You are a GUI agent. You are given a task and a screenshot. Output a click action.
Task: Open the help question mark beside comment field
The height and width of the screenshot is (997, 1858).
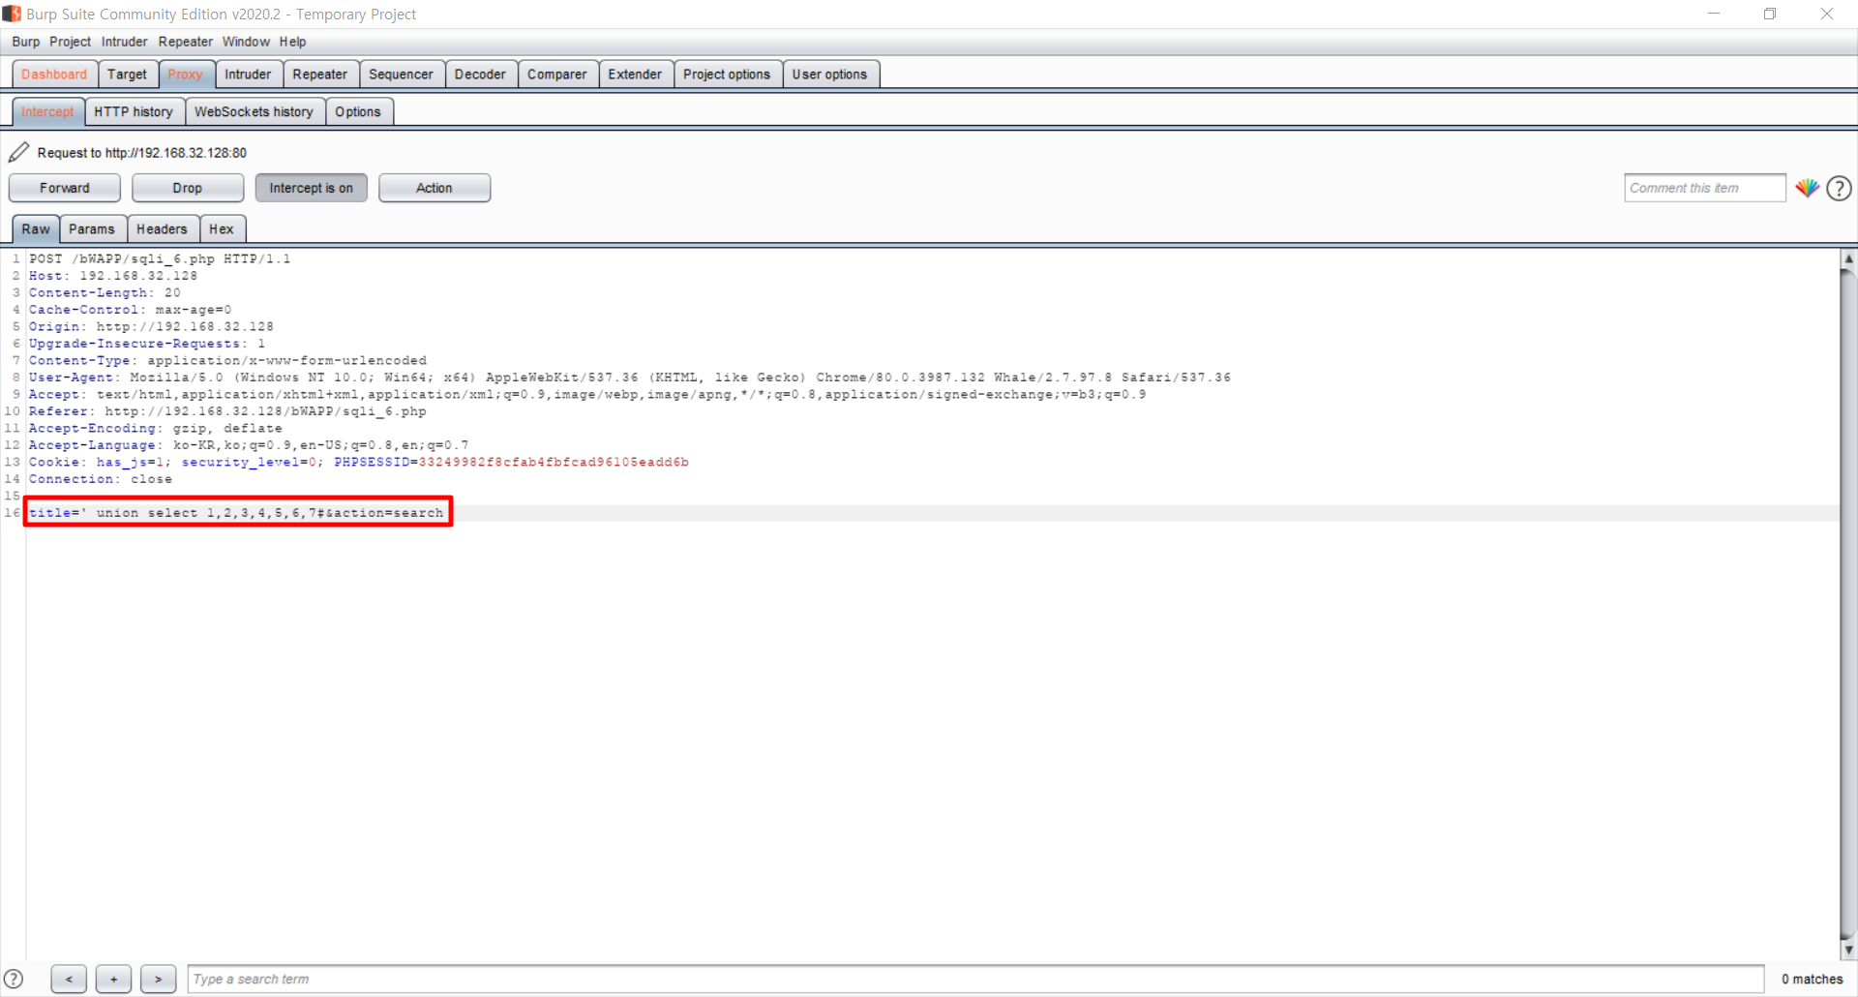[1839, 188]
